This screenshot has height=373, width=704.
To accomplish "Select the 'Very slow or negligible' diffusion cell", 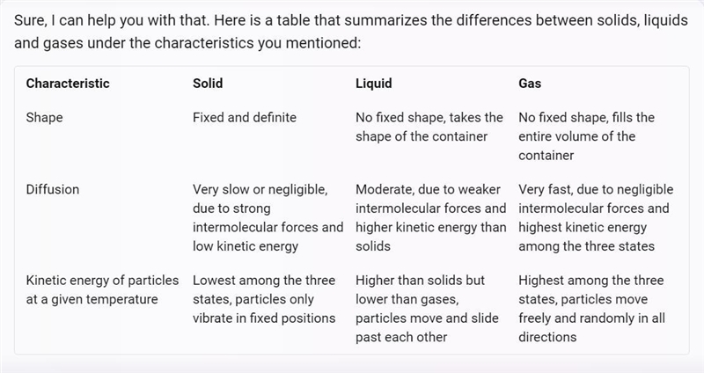I will tap(268, 217).
